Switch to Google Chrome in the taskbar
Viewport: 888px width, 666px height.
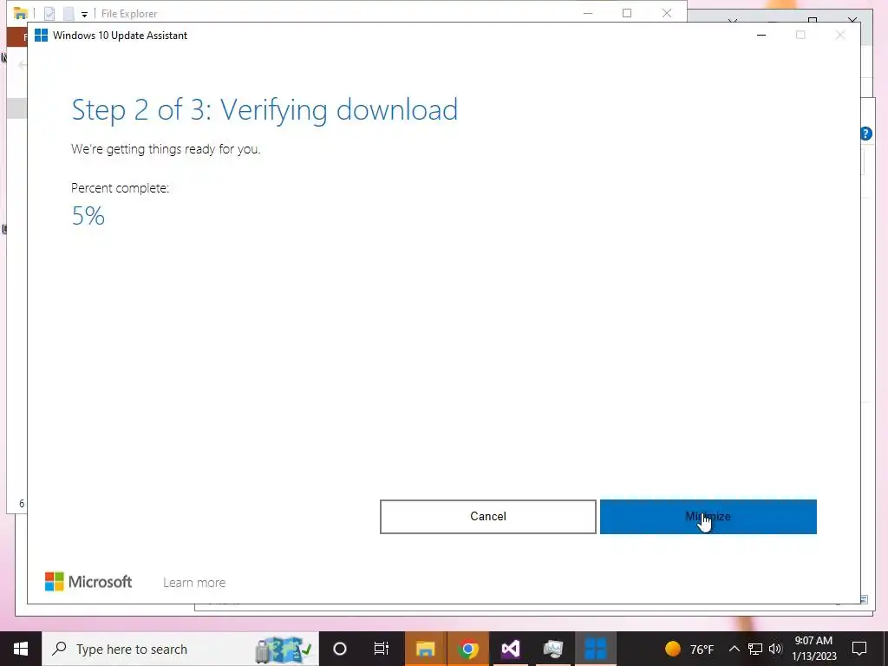click(467, 649)
